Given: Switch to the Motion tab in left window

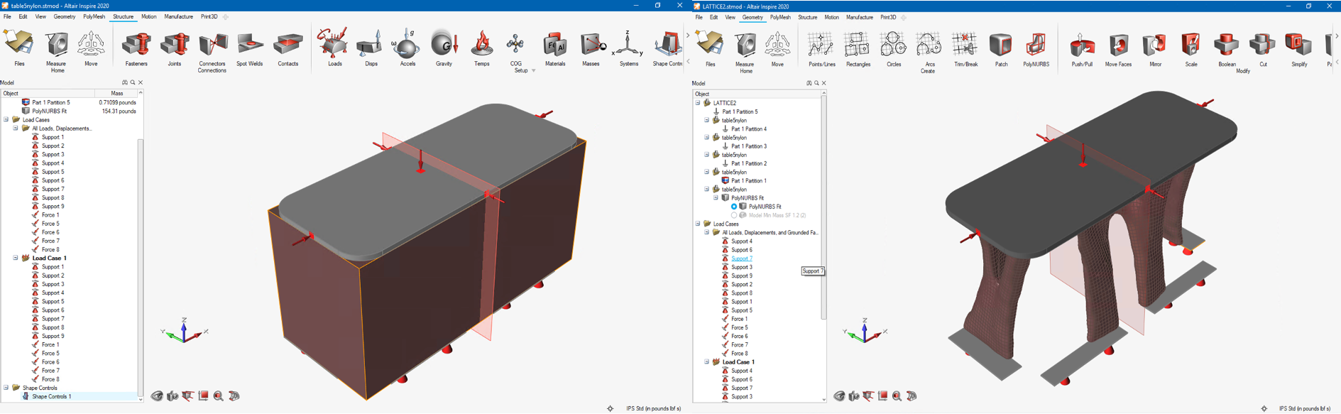Looking at the screenshot, I should pyautogui.click(x=148, y=17).
